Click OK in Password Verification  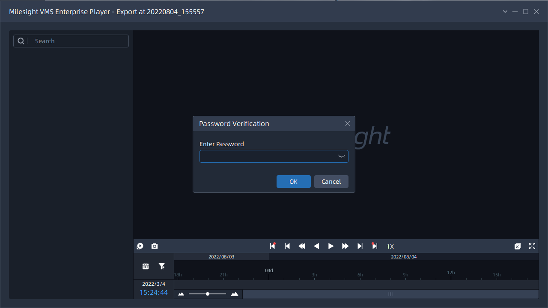pos(293,182)
